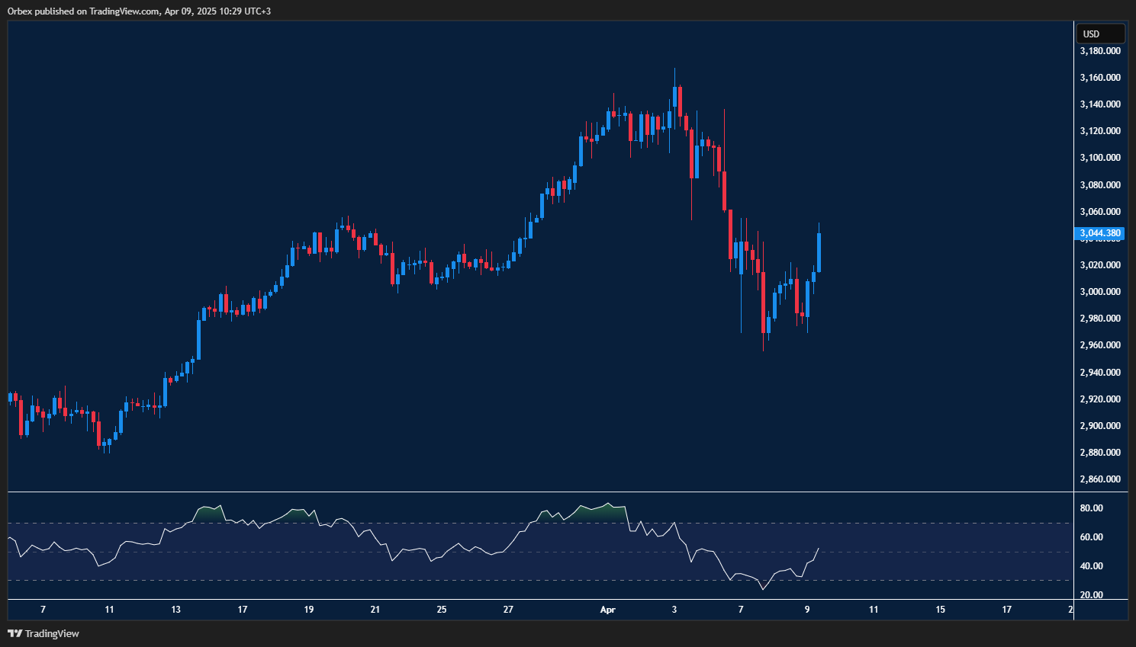Click the TradingView wordmark next to the logo
The width and height of the screenshot is (1136, 647).
[52, 633]
